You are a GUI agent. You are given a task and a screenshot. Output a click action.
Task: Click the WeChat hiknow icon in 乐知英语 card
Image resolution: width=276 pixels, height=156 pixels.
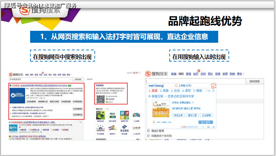(107, 102)
